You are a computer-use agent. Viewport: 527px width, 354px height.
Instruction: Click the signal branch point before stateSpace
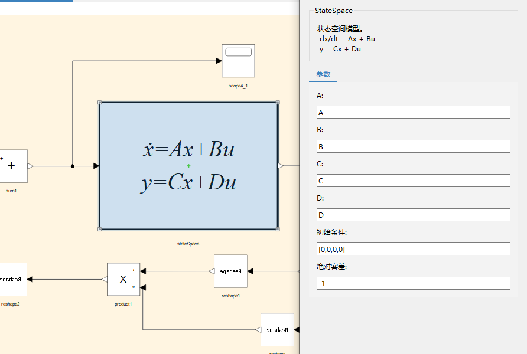(x=73, y=166)
